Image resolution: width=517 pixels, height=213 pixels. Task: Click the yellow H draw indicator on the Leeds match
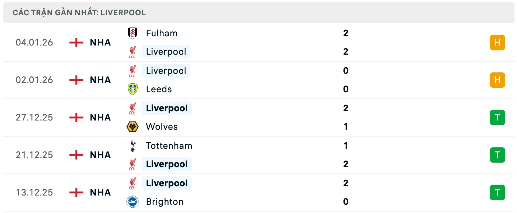[x=498, y=80]
